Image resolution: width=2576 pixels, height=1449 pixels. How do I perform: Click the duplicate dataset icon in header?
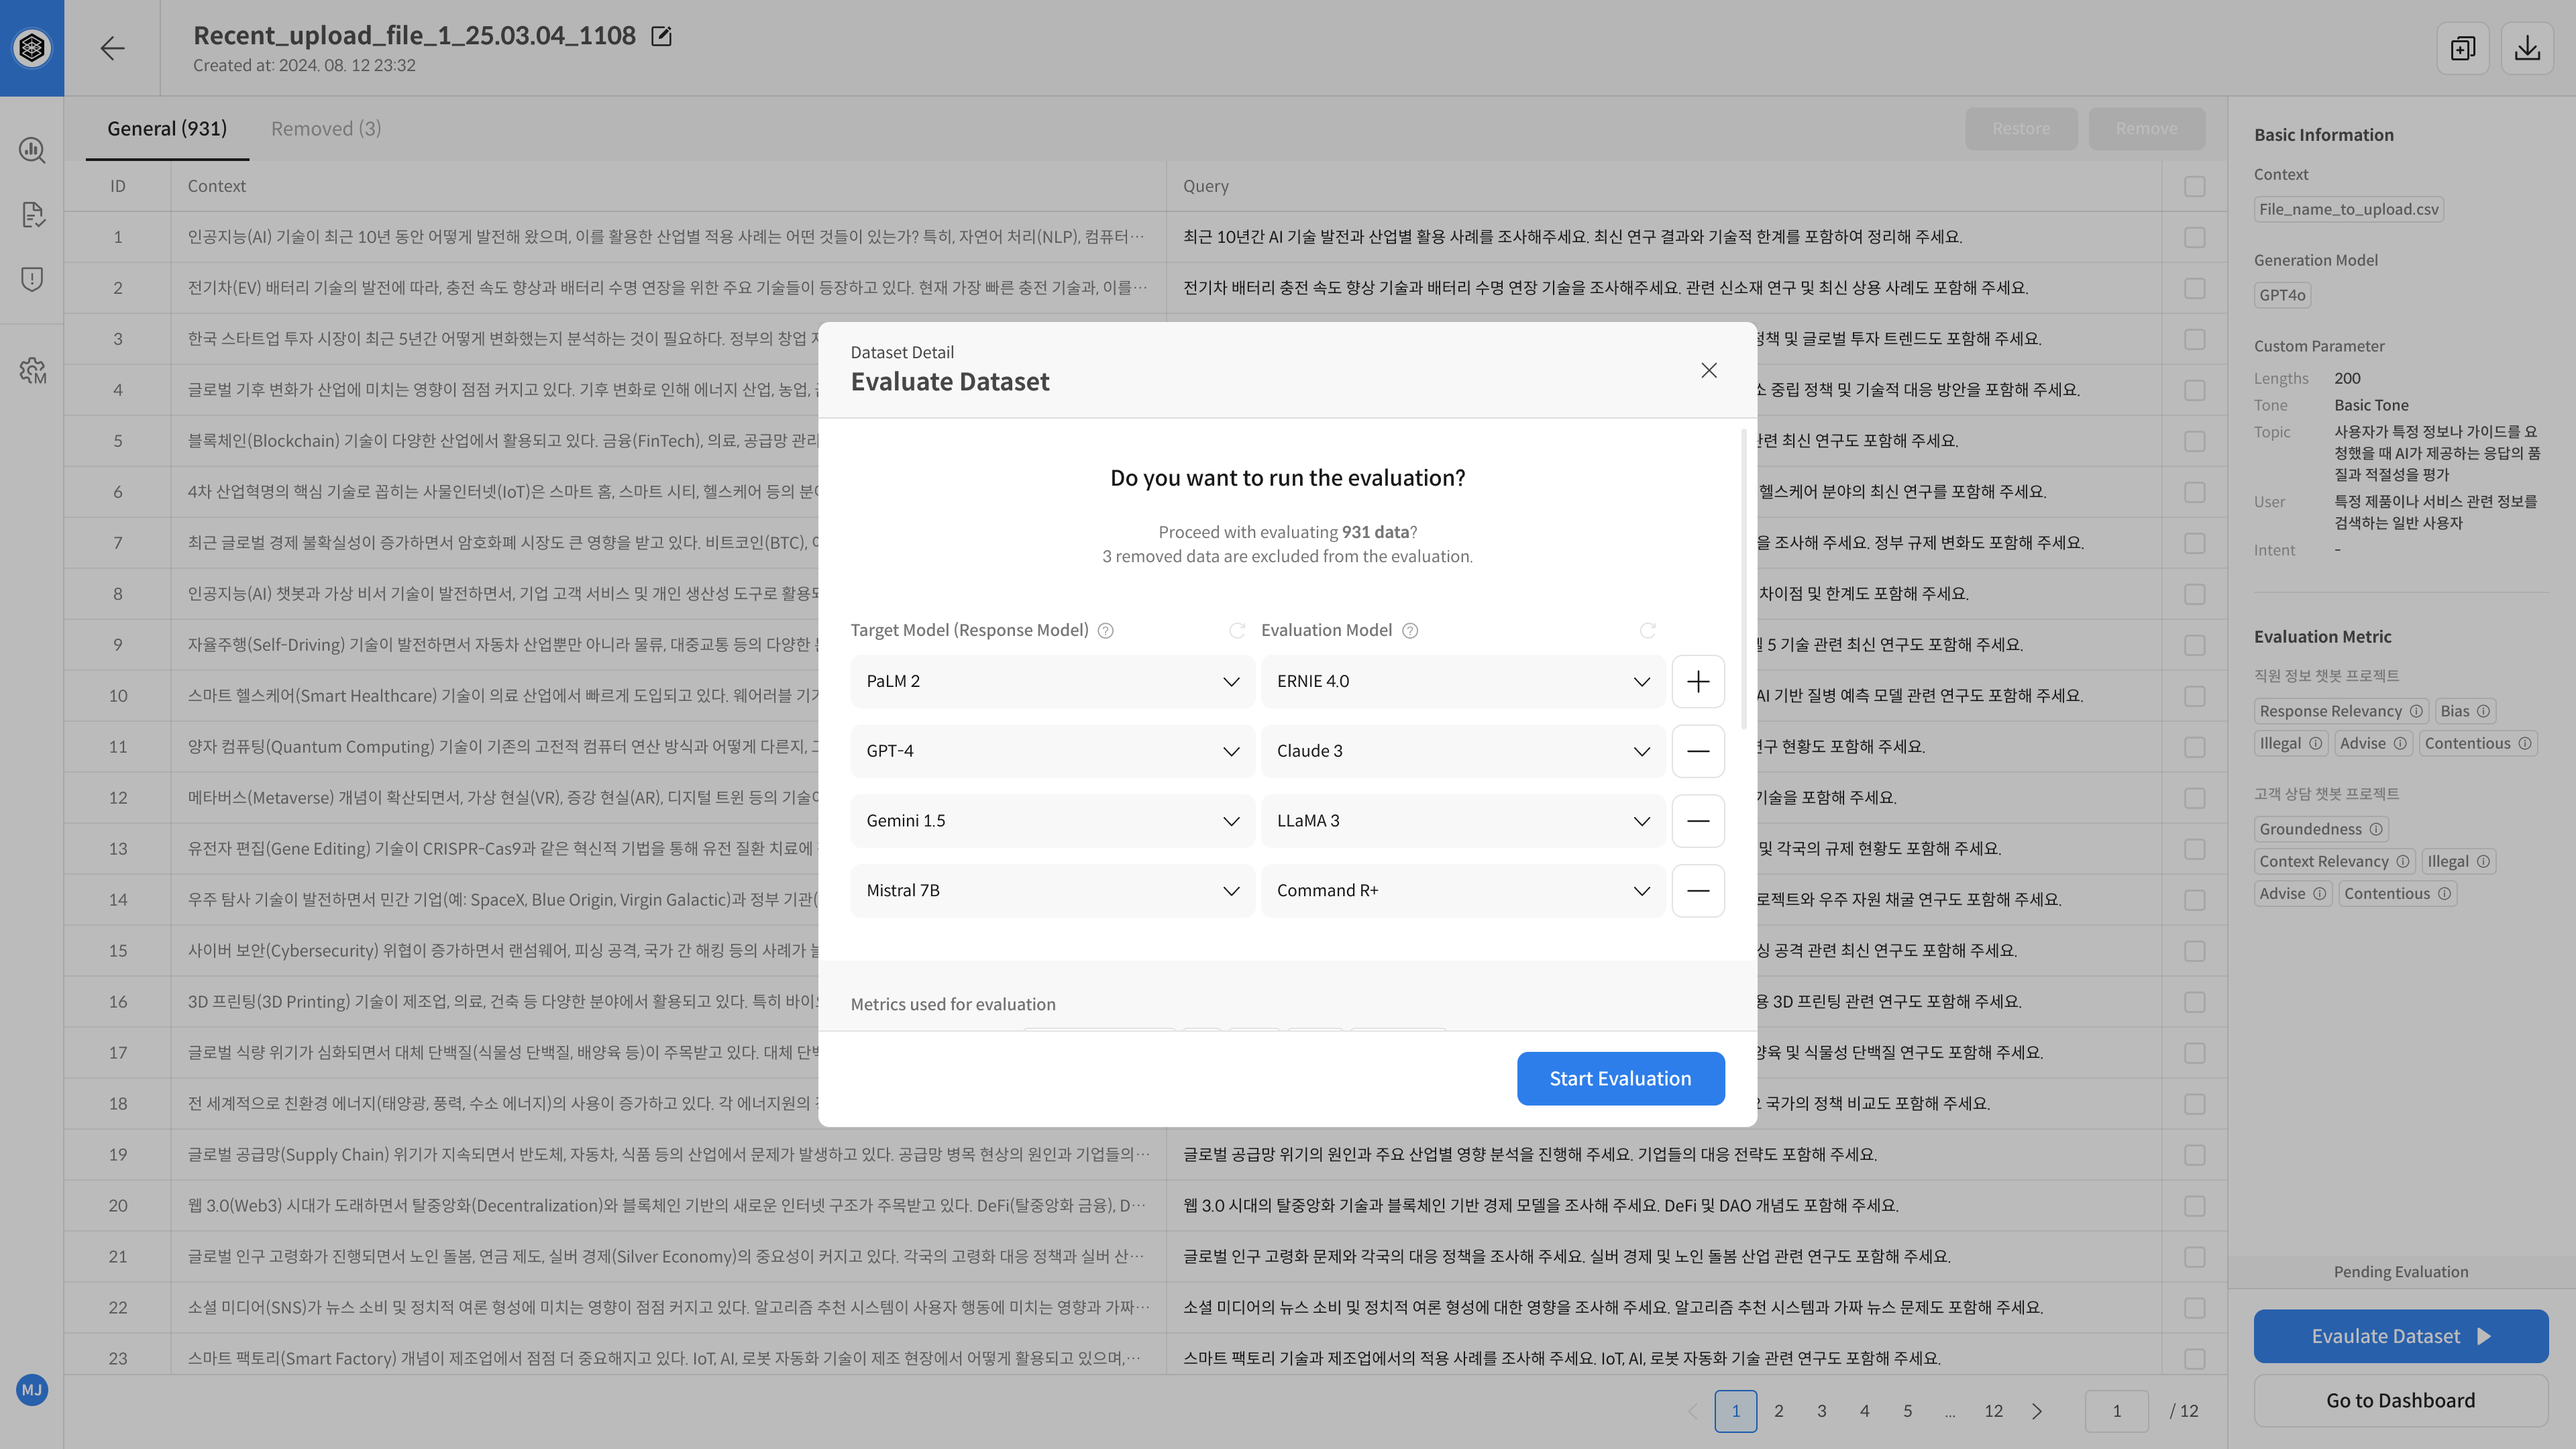click(x=2463, y=48)
